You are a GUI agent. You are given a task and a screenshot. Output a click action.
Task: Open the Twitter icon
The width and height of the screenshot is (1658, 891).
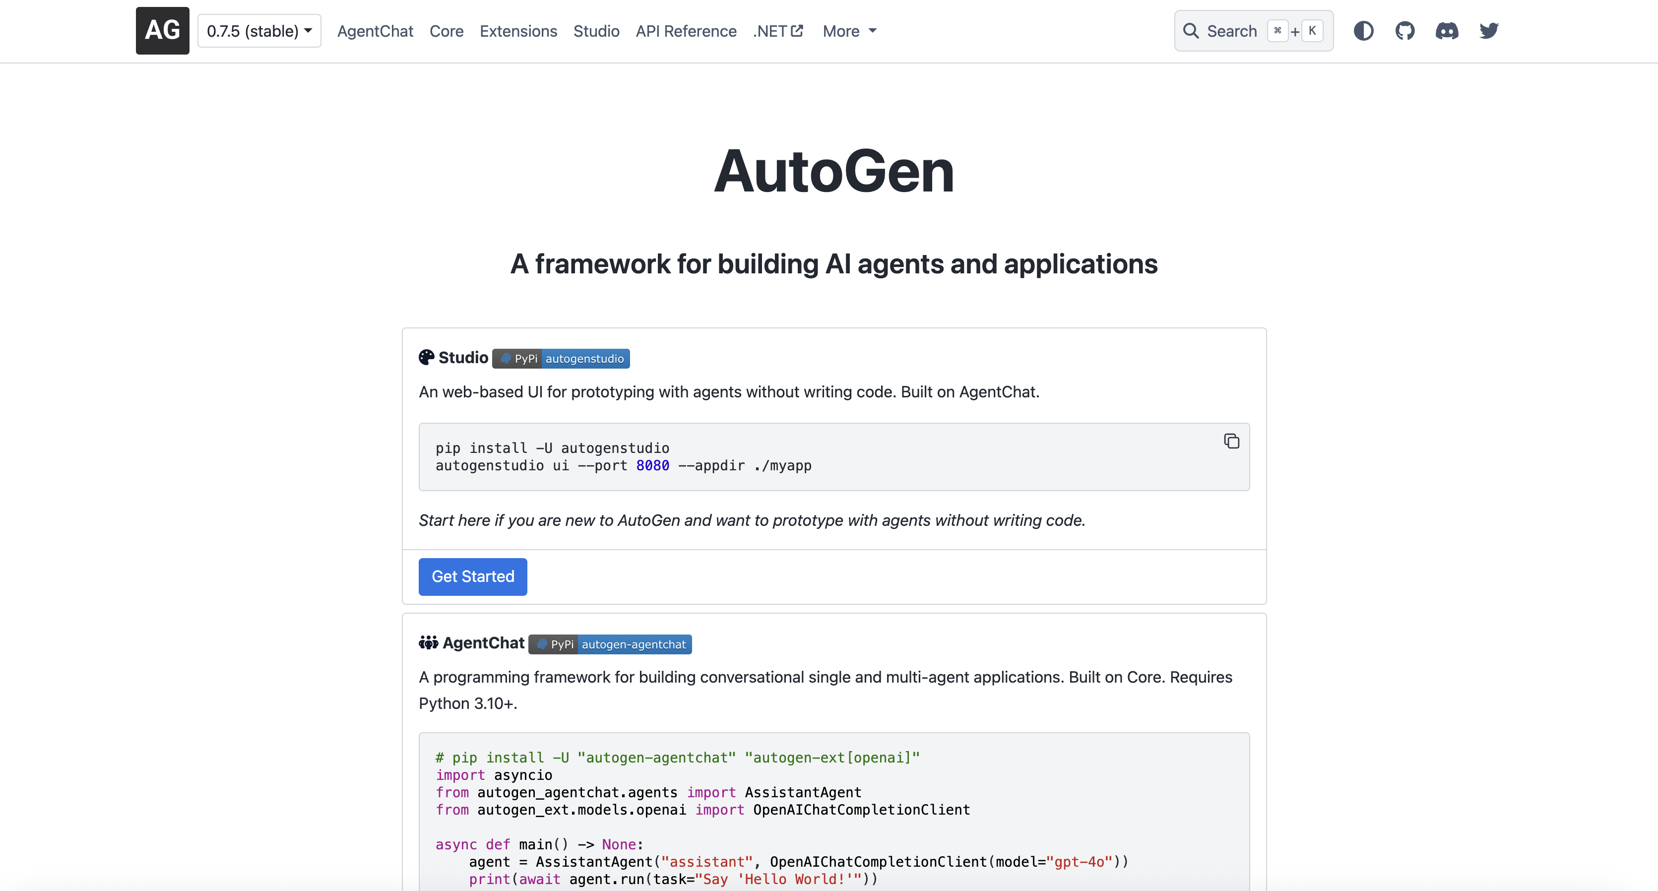point(1489,30)
